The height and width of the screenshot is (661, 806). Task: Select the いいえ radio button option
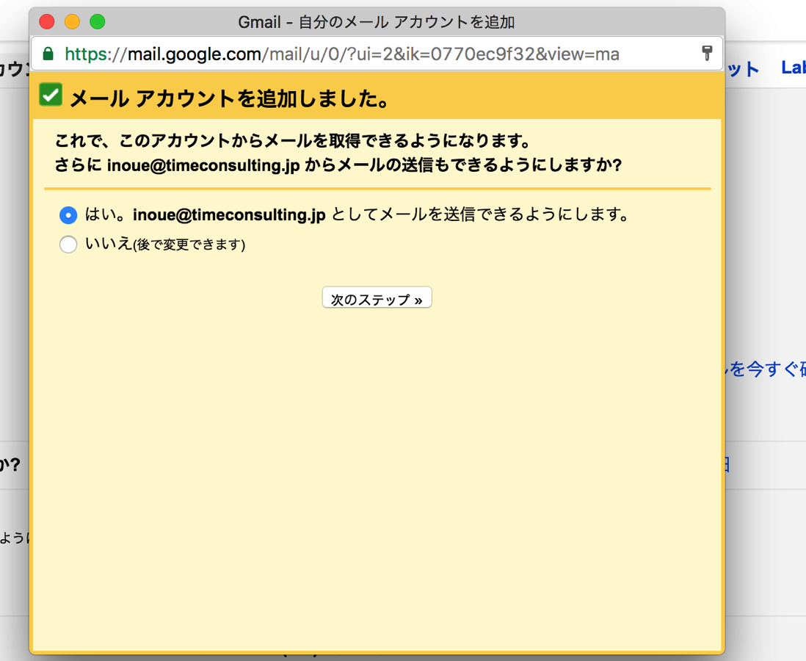point(68,244)
